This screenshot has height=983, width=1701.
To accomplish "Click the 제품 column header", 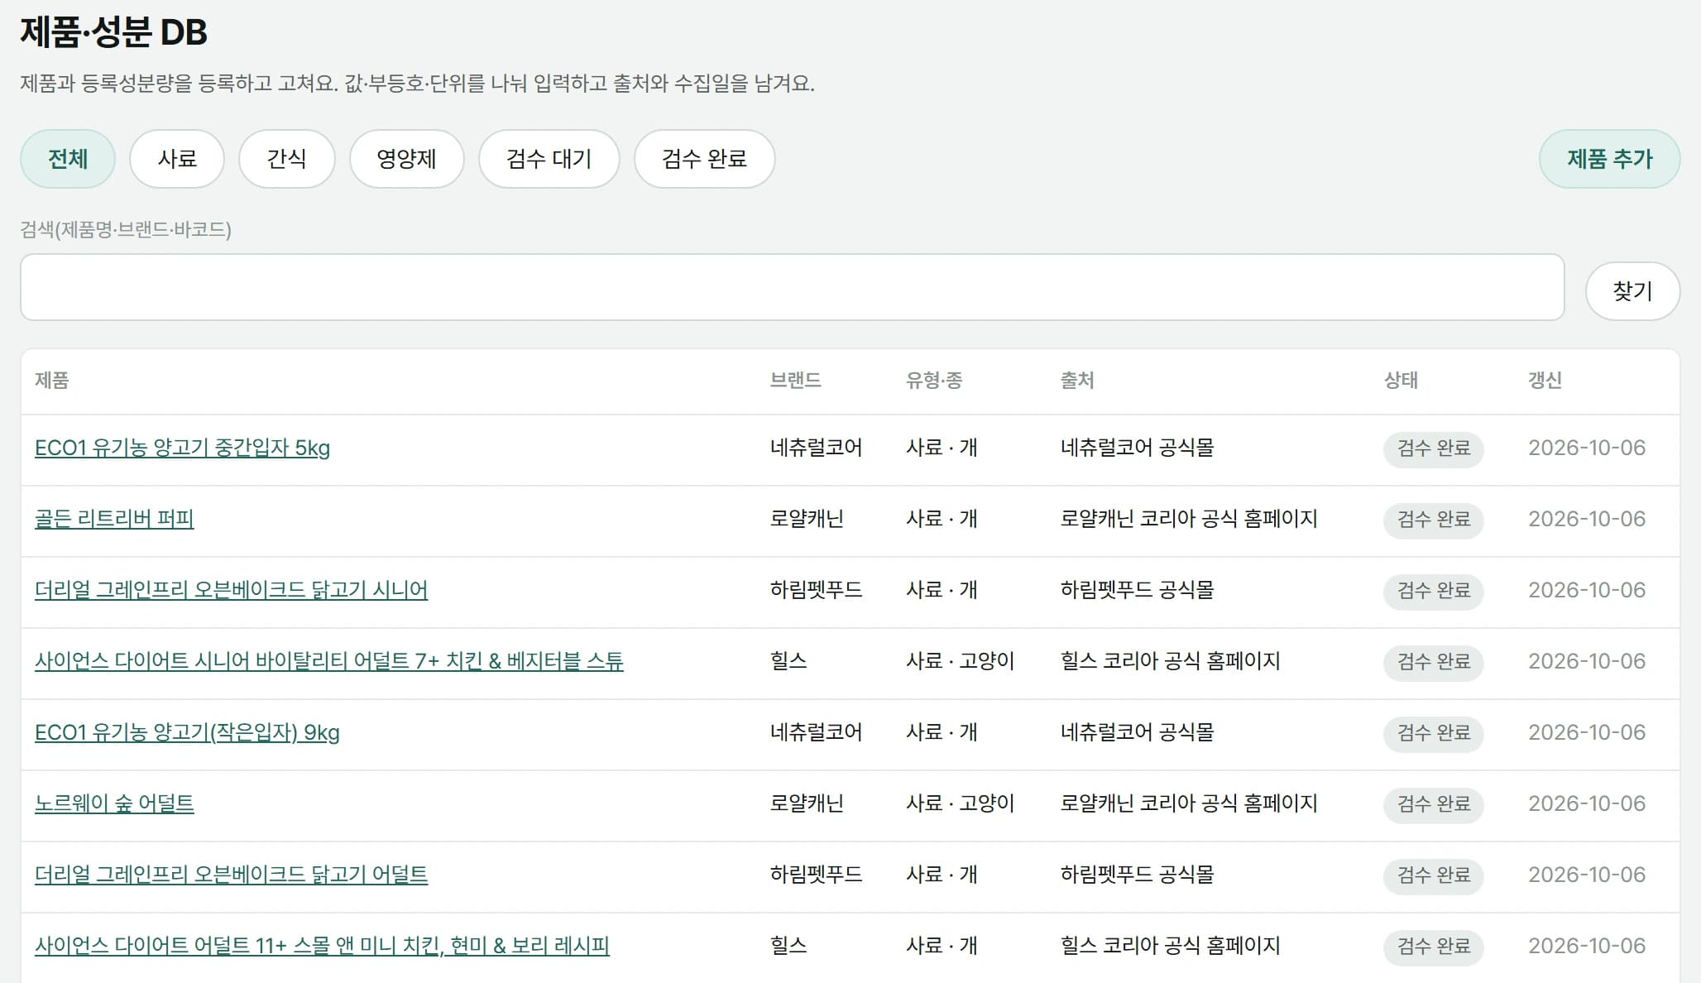I will 51,381.
